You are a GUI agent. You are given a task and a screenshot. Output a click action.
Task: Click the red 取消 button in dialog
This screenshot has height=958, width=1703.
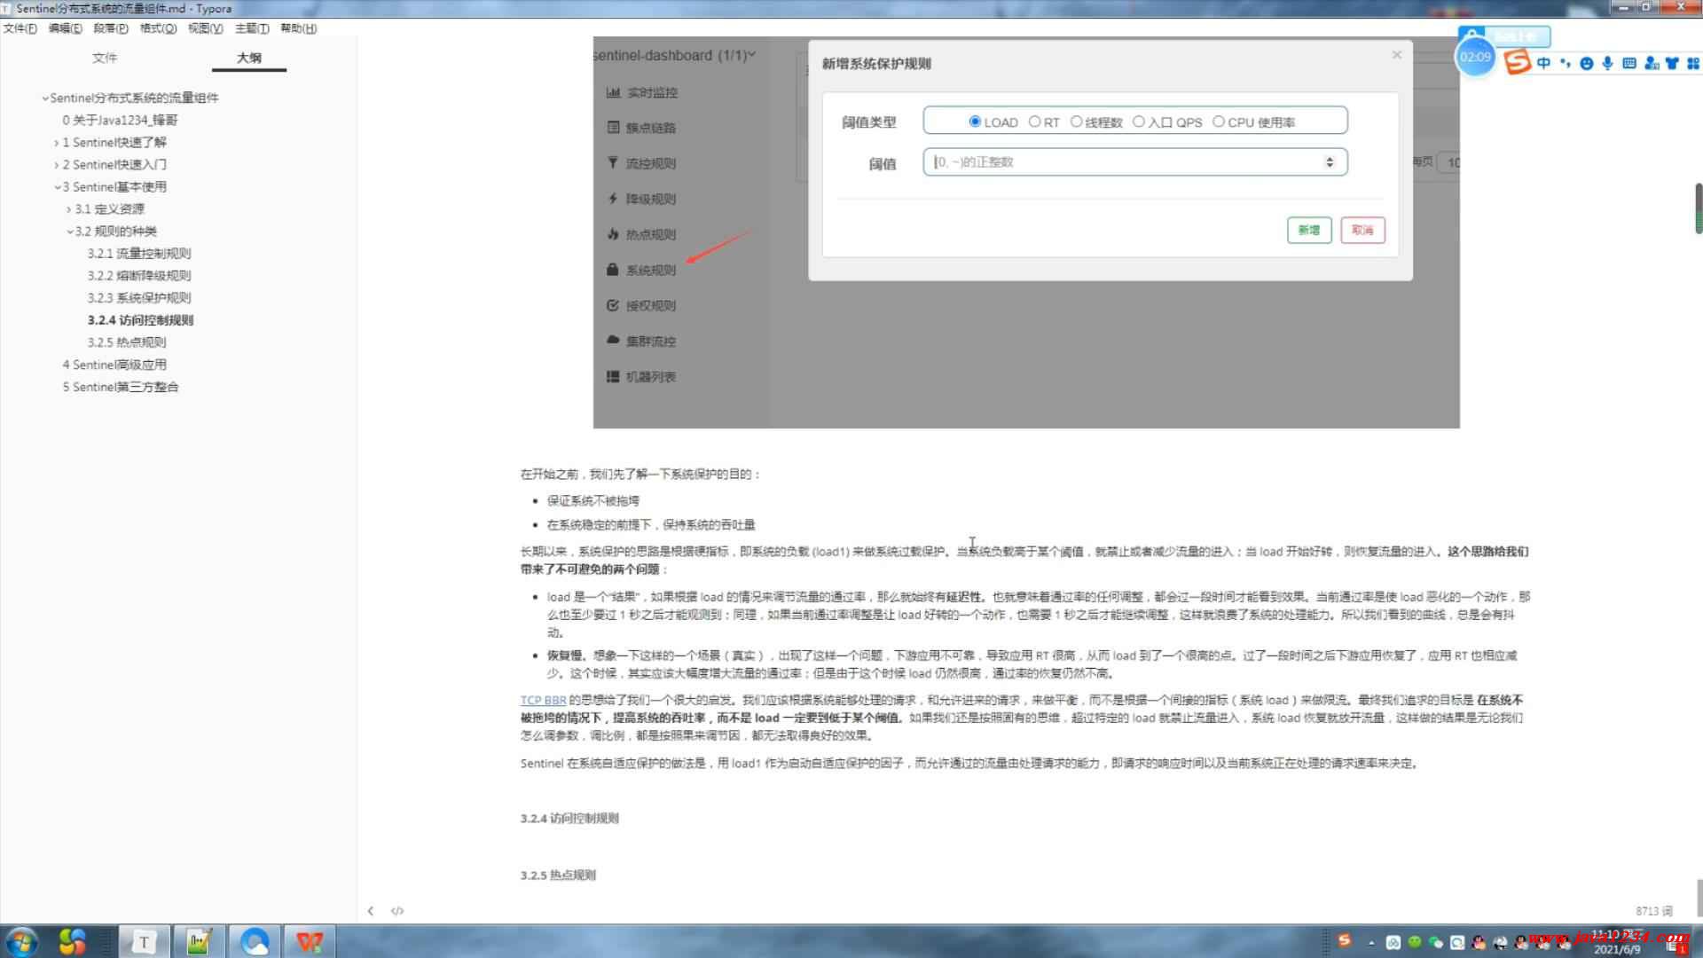pos(1362,230)
